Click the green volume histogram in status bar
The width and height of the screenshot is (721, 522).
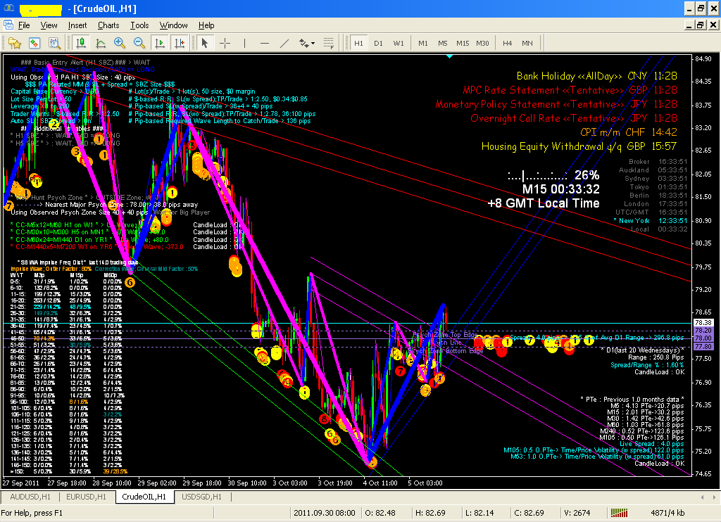pyautogui.click(x=618, y=512)
